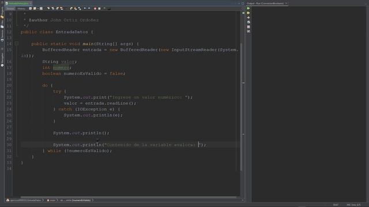This screenshot has width=369, height=207.
Task: Click line number 22 in gutter
Action: [9, 97]
